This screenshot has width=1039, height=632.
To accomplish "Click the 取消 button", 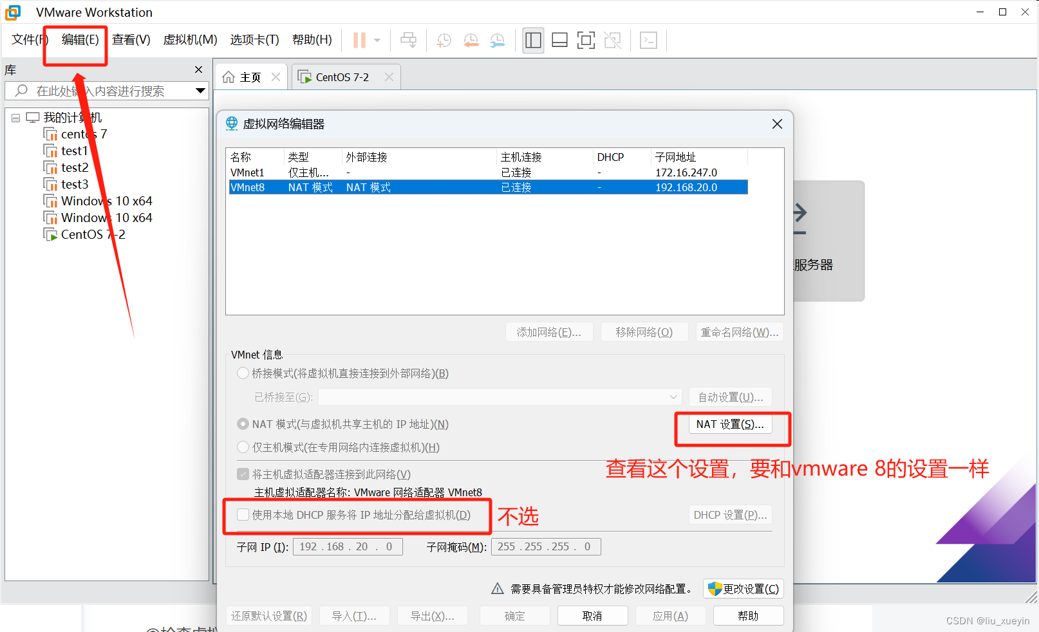I will tap(592, 616).
